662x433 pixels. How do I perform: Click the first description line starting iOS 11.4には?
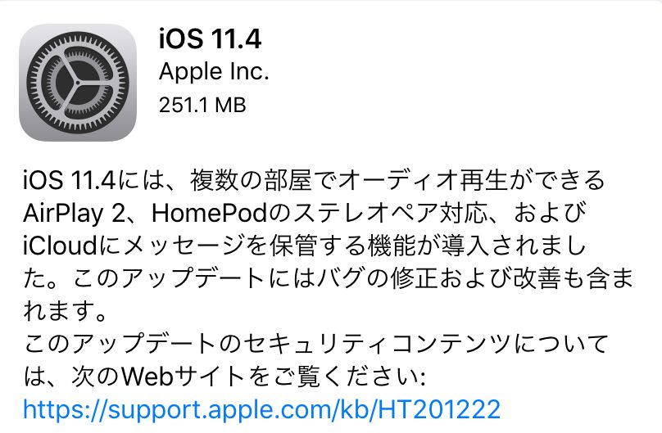315,180
